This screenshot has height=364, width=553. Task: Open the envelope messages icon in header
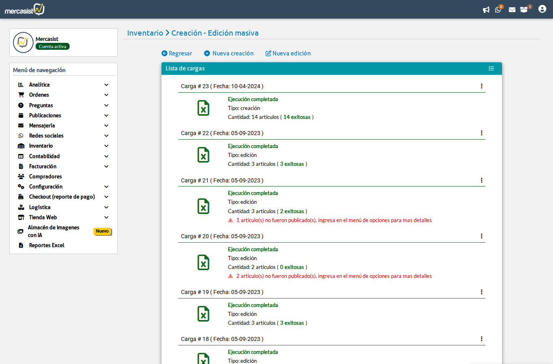point(512,10)
